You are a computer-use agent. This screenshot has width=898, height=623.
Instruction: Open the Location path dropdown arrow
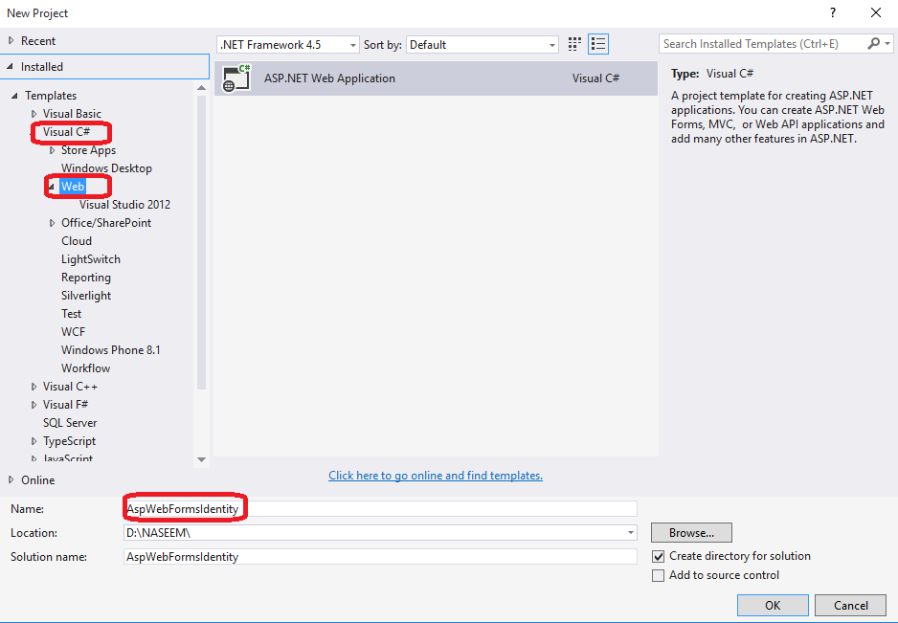point(630,532)
